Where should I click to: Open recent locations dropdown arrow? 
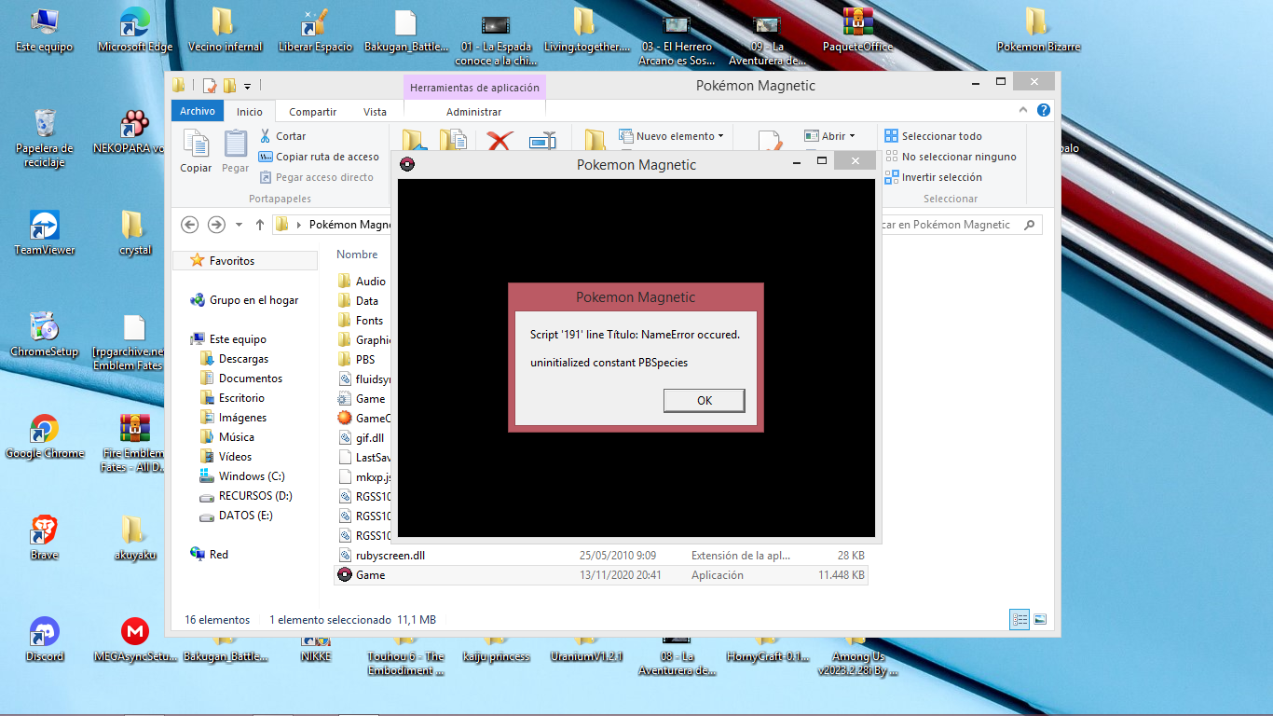[239, 225]
